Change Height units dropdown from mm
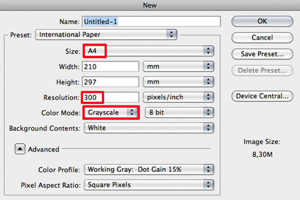The height and width of the screenshot is (200, 300). pos(178,81)
